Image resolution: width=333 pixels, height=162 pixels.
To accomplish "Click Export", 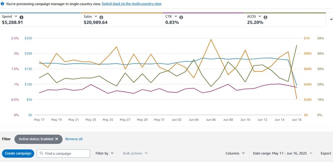I will 326,153.
